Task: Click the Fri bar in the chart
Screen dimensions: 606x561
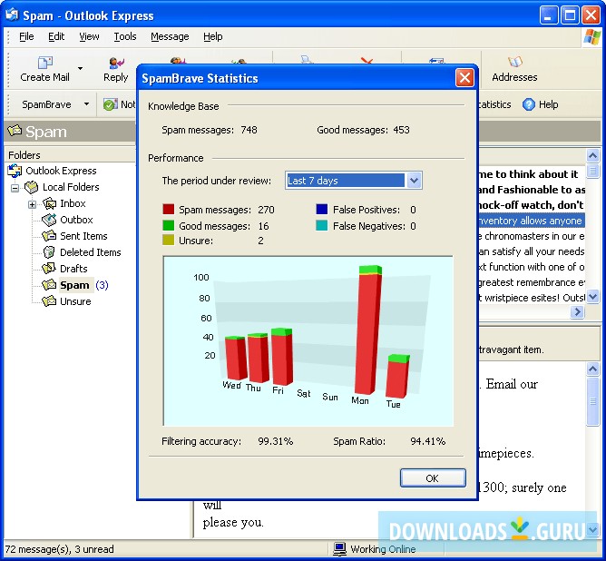Action: click(282, 357)
